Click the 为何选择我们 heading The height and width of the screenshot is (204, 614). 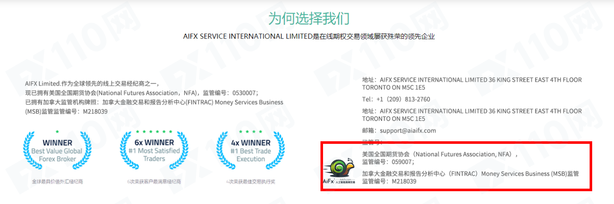309,18
